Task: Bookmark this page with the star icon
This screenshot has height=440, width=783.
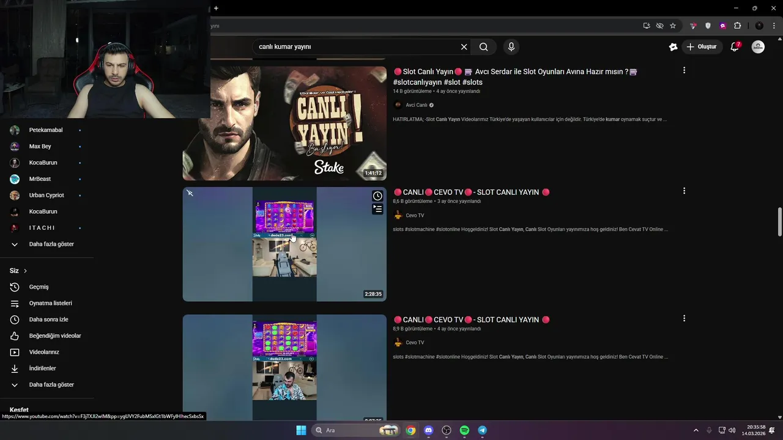Action: (673, 26)
